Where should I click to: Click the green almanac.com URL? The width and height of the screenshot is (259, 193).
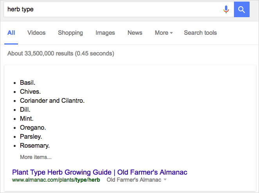(56, 180)
